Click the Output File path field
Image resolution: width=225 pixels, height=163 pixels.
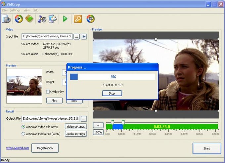[51, 119]
